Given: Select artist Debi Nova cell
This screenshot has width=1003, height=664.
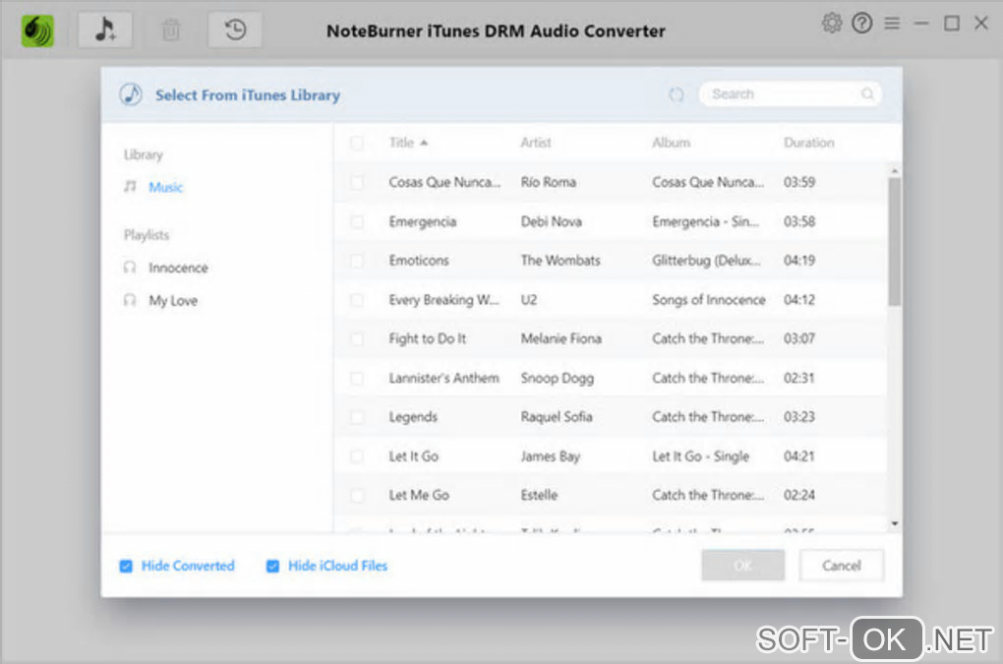Looking at the screenshot, I should tap(552, 221).
